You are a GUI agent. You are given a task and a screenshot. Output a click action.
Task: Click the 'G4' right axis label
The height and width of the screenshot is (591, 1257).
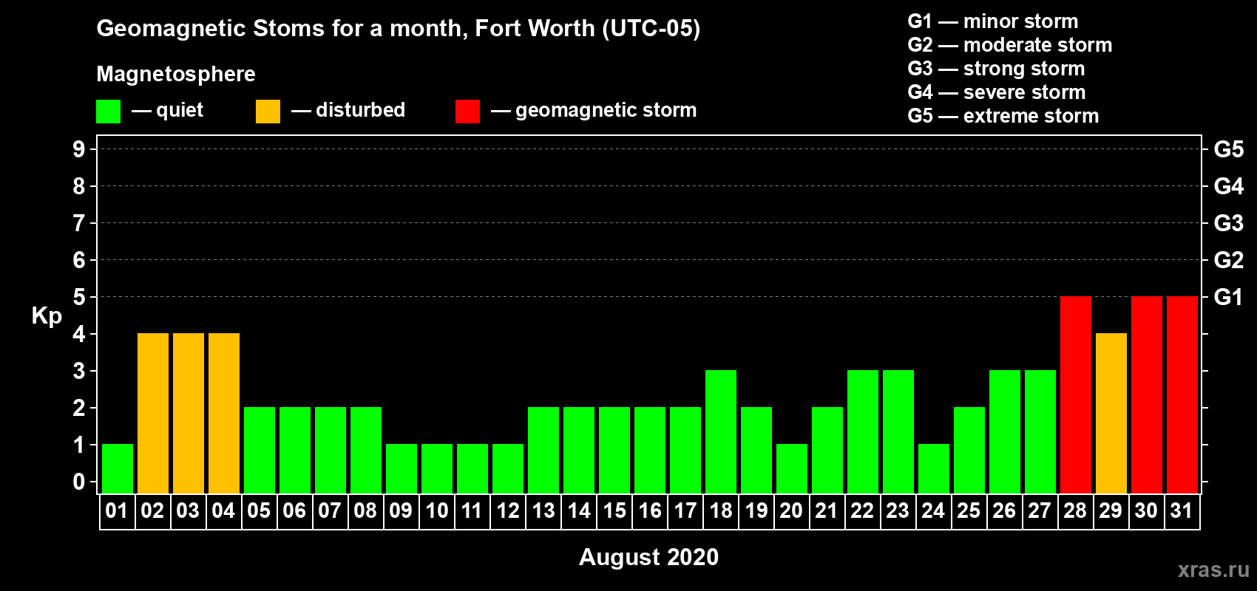pyautogui.click(x=1229, y=186)
